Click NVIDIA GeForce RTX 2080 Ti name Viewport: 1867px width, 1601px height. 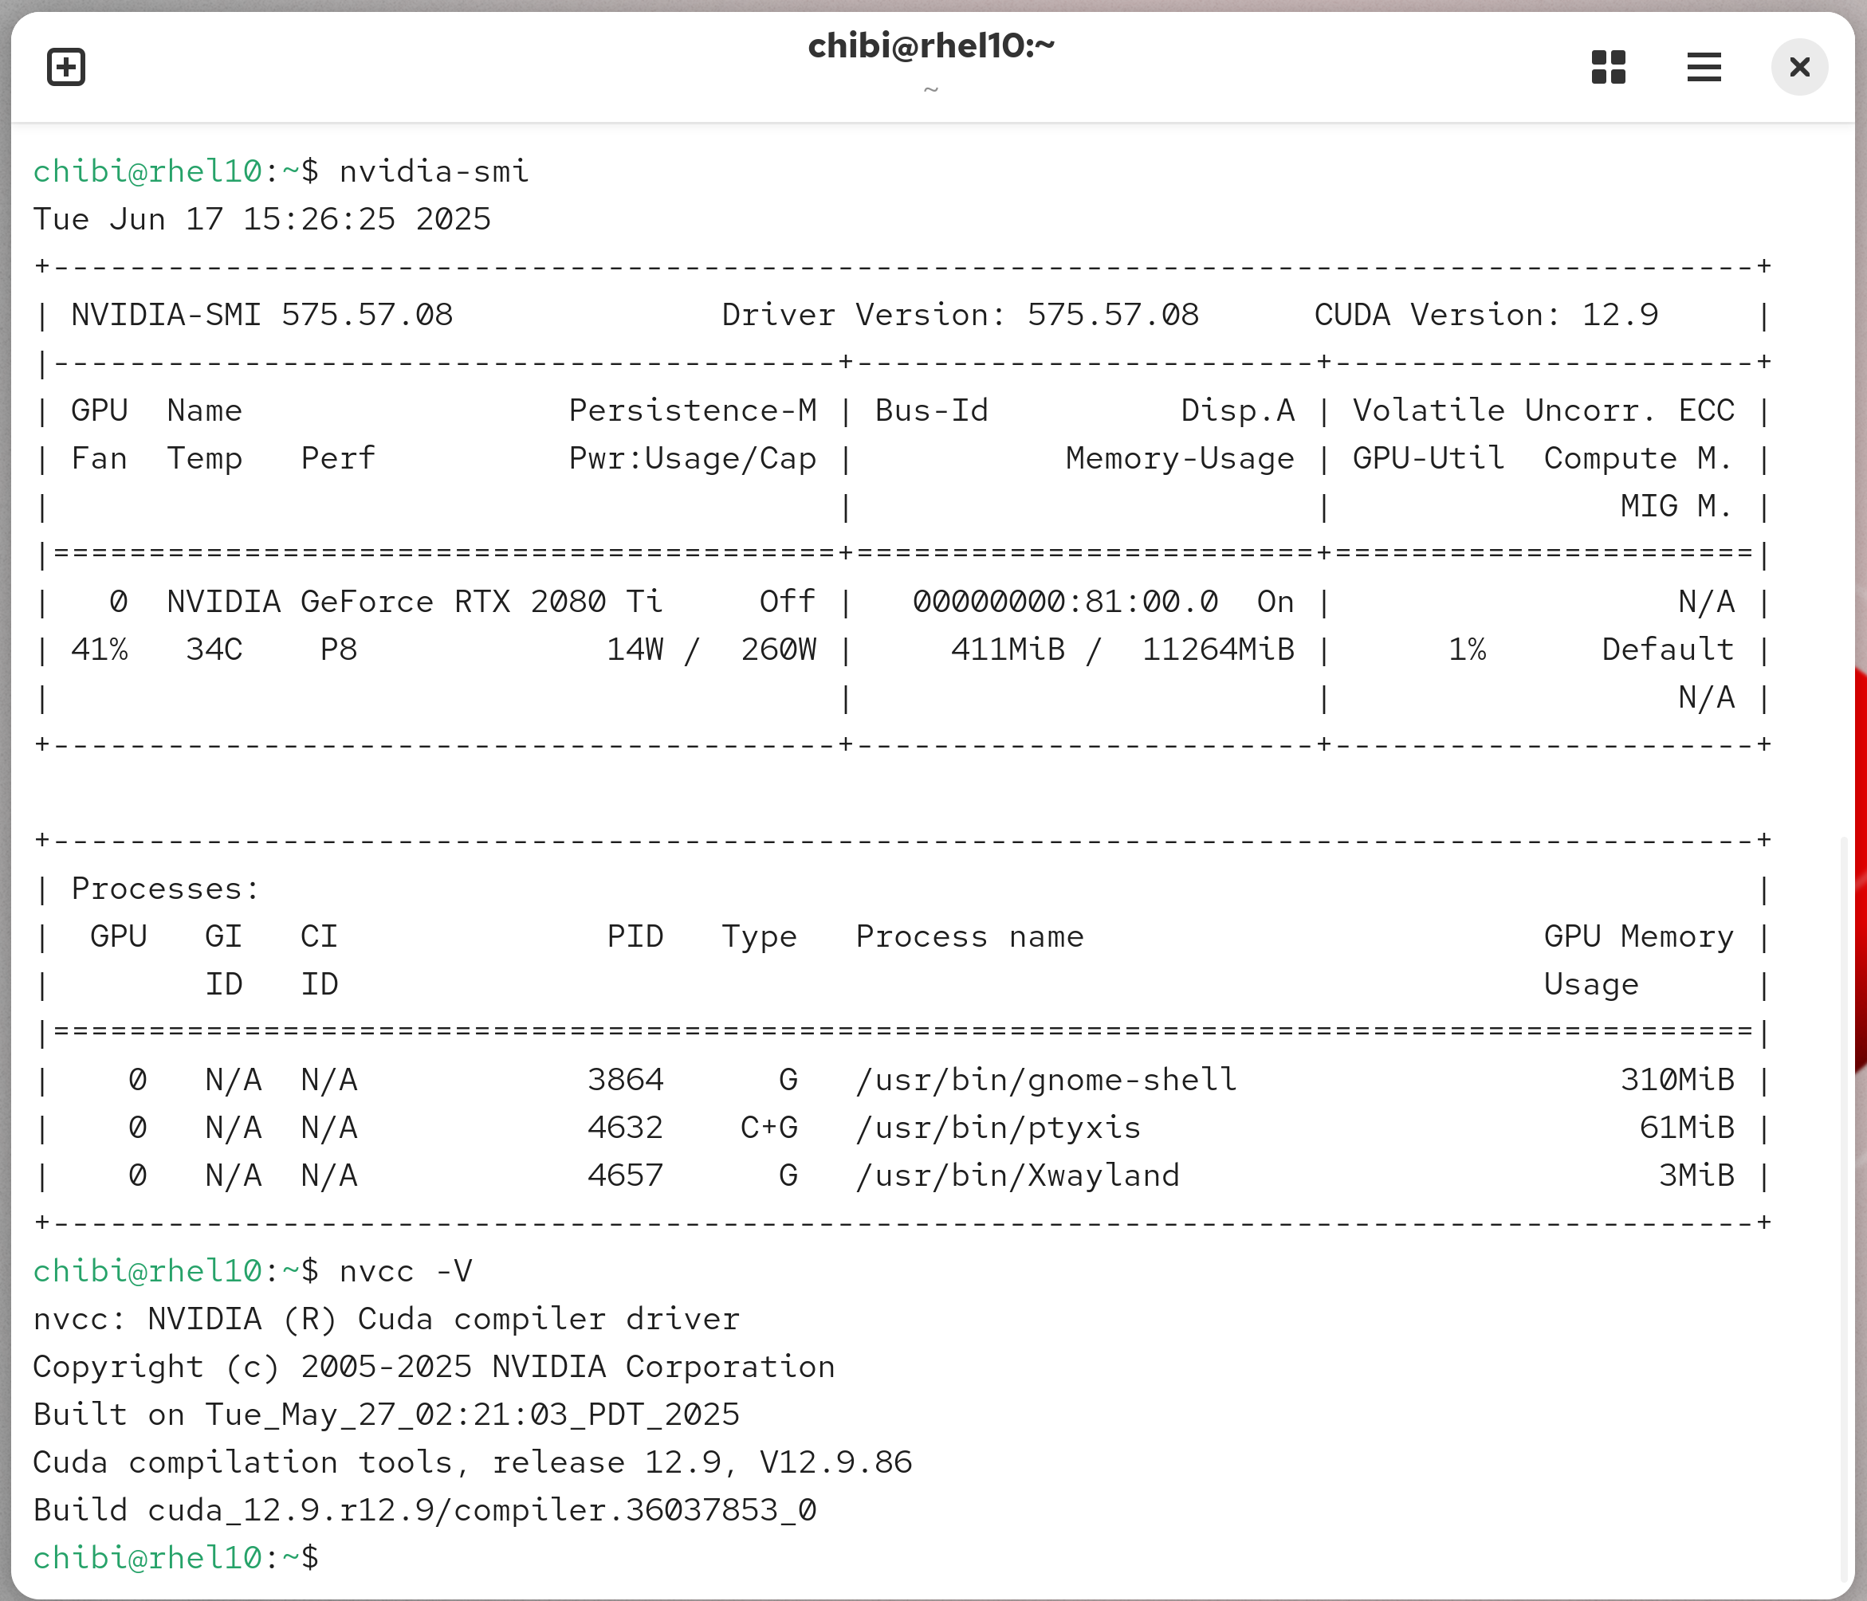click(415, 602)
